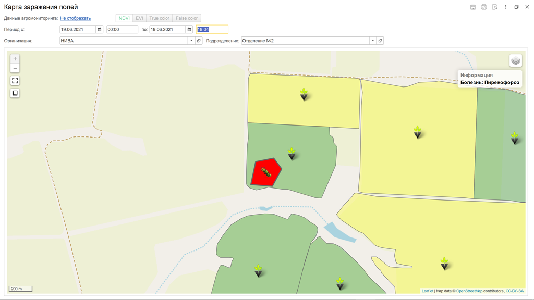
Task: Open the end date calendar picker
Action: point(189,30)
